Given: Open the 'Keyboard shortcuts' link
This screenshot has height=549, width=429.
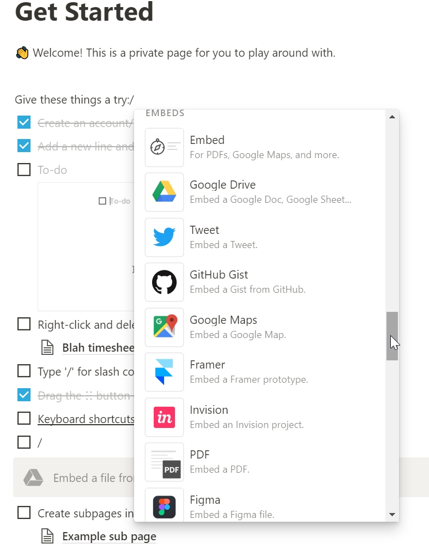Looking at the screenshot, I should coord(86,419).
